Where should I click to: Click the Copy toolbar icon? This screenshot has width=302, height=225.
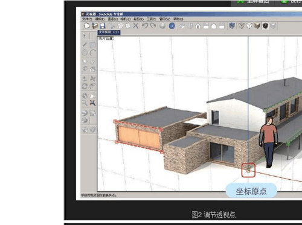click(x=120, y=26)
